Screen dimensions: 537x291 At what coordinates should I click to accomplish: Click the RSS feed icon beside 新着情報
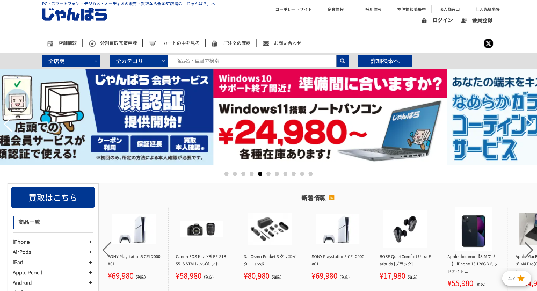click(331, 198)
